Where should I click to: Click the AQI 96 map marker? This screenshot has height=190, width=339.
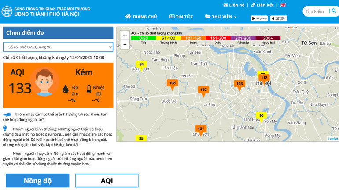261,116
